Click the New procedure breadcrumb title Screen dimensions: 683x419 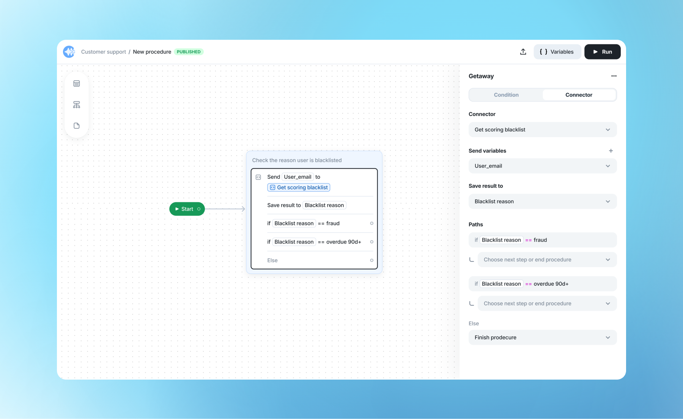click(x=152, y=52)
